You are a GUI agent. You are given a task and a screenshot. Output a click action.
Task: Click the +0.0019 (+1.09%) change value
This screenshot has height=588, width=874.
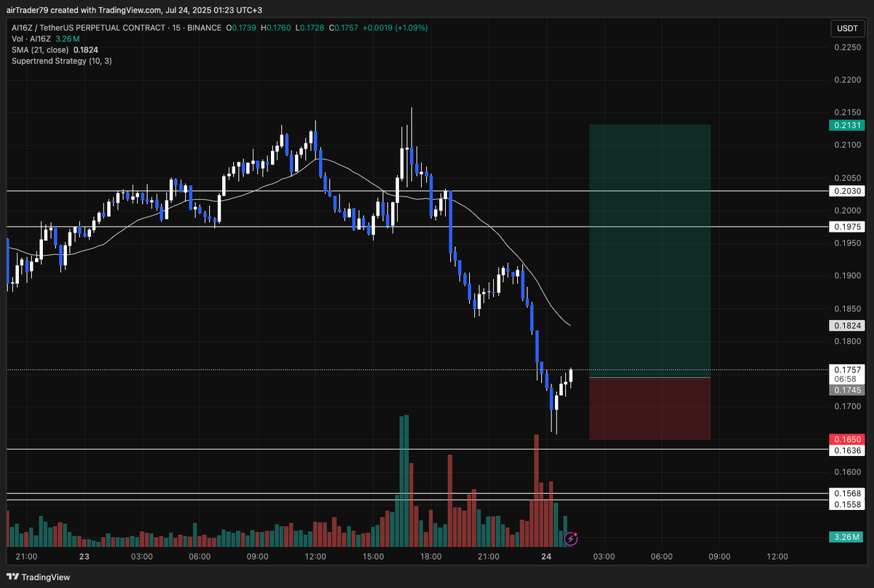(x=395, y=28)
